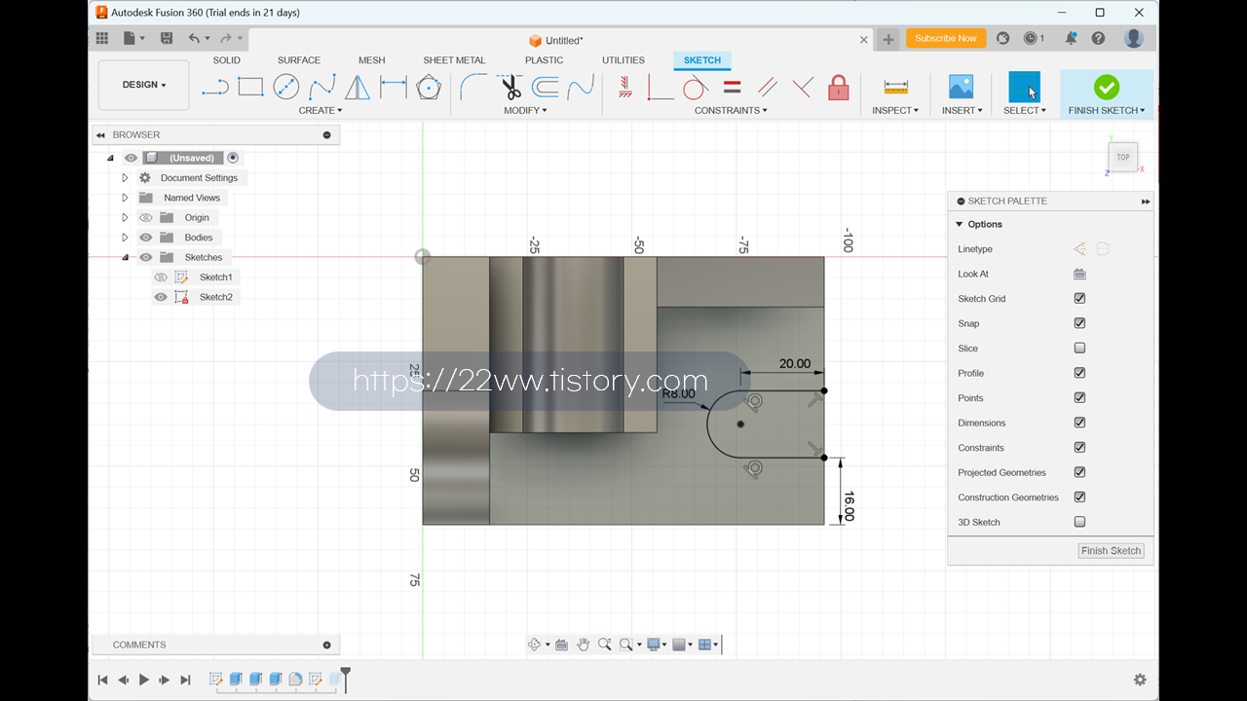Select the Pan hand tool
1247x701 pixels.
tap(584, 645)
